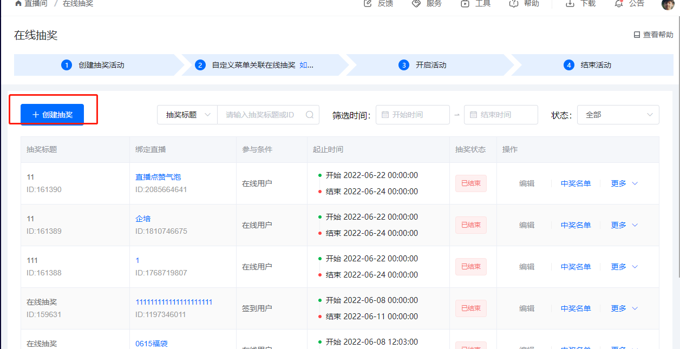Click 编辑 for lottery ID:159631
The width and height of the screenshot is (680, 349).
click(x=527, y=308)
